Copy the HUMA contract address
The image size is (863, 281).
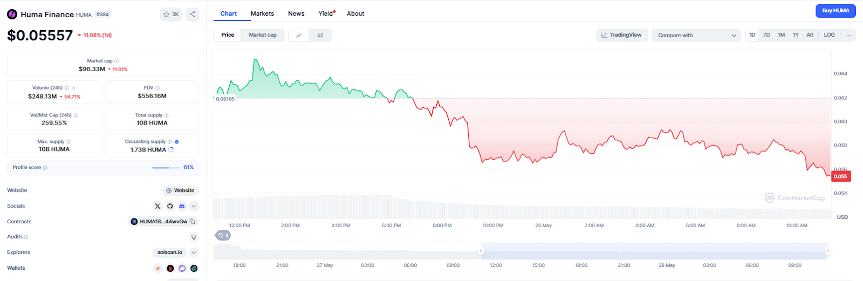tap(193, 222)
